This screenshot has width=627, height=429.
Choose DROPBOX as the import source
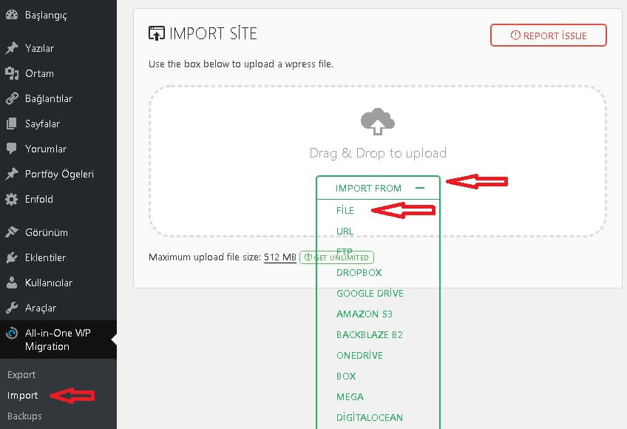point(359,272)
